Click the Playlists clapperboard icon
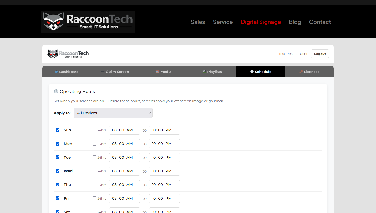 pos(204,72)
